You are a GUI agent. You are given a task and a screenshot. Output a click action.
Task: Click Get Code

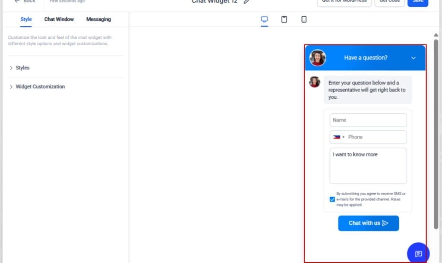389,1
